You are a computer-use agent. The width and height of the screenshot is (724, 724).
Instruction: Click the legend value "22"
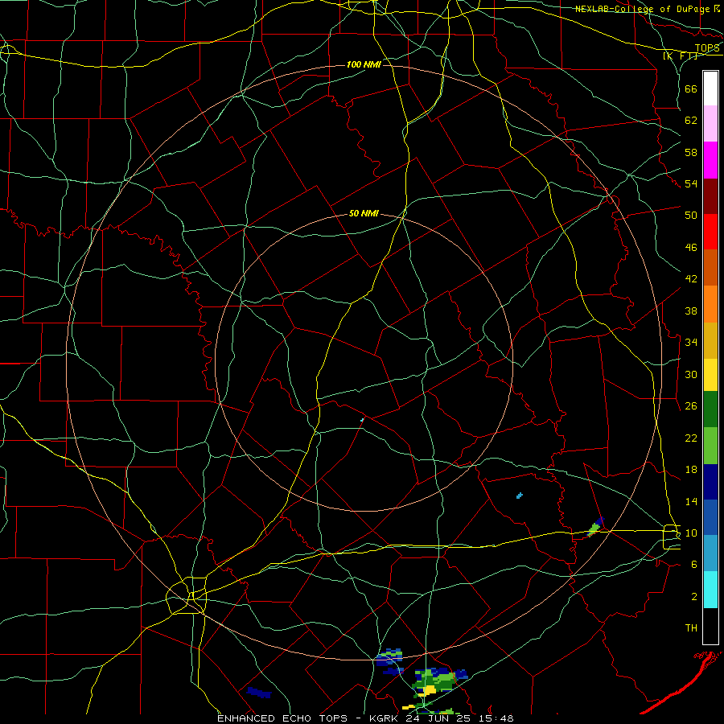691,438
